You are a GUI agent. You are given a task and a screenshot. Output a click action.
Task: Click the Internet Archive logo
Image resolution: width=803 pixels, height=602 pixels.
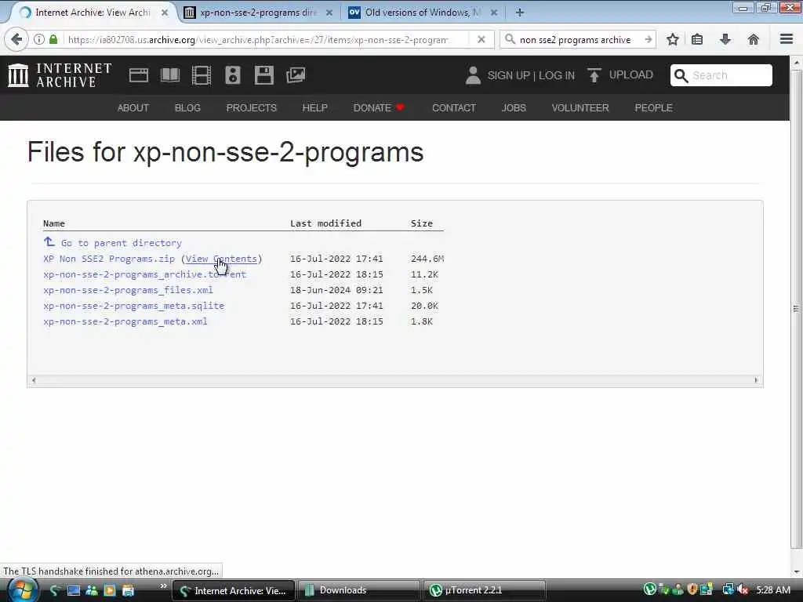coord(60,75)
